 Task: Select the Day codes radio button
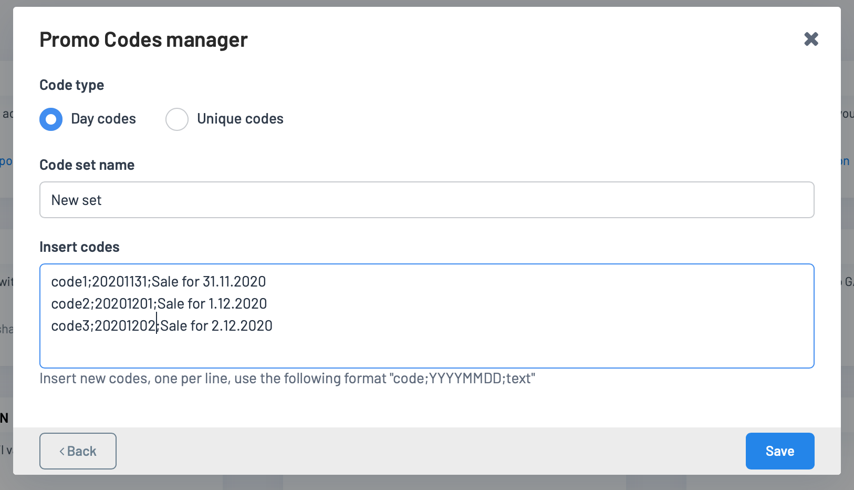pos(51,119)
